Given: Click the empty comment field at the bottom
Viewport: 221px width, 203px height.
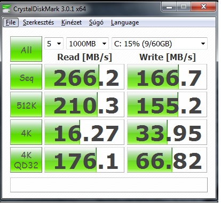Looking at the screenshot, I should (x=109, y=185).
